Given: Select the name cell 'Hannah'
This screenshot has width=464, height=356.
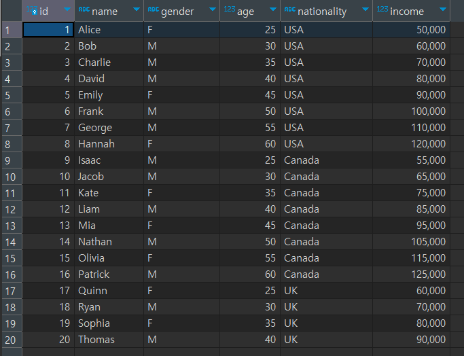Looking at the screenshot, I should click(109, 144).
